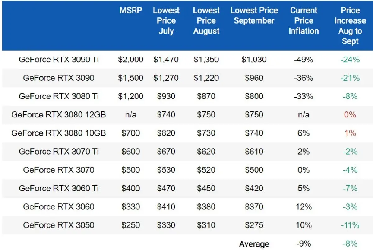Select the GeForce RTX 3090 Ti row label
Image resolution: width=373 pixels, height=250 pixels.
[x=59, y=59]
